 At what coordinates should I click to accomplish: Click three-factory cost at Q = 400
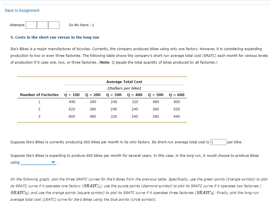pos(135,117)
